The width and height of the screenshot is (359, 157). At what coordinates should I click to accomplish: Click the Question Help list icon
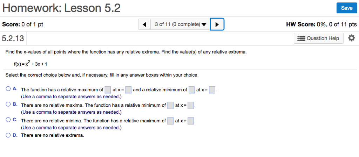pyautogui.click(x=301, y=38)
